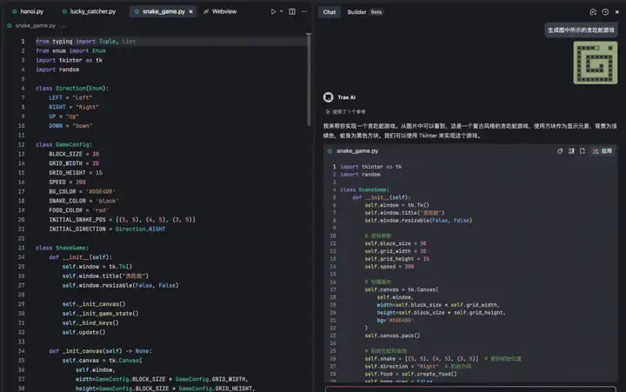
Task: Click the Python file icon on the hanoi.py tab
Action: pos(15,11)
